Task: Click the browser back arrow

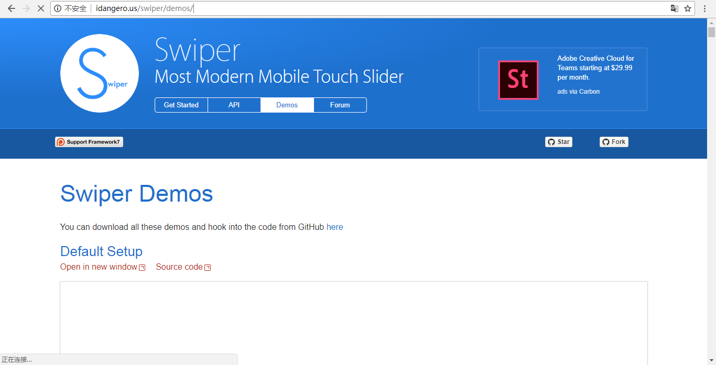Action: pos(11,8)
